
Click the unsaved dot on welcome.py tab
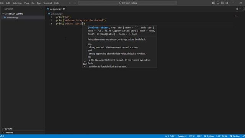[x=64, y=9]
